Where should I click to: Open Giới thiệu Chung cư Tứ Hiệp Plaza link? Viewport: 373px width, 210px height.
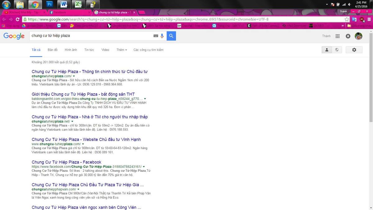tap(83, 94)
